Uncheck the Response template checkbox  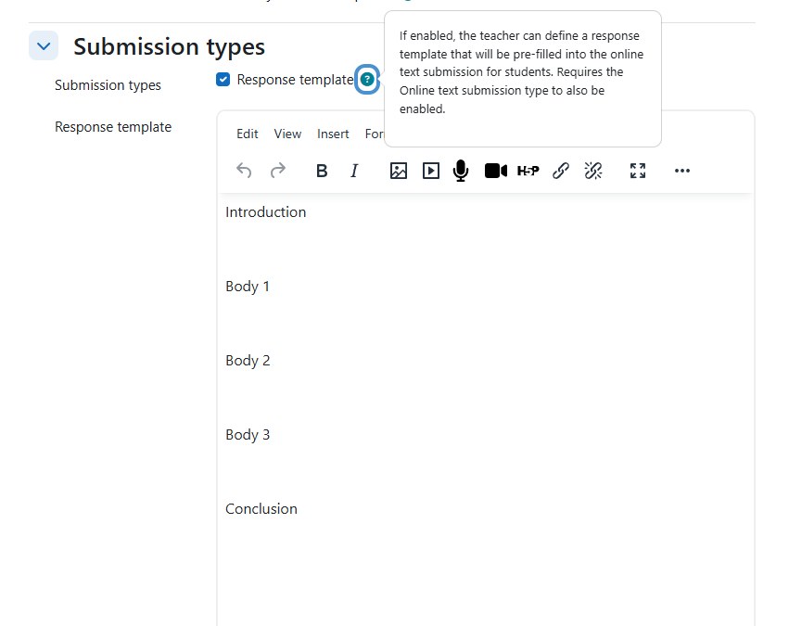point(223,79)
